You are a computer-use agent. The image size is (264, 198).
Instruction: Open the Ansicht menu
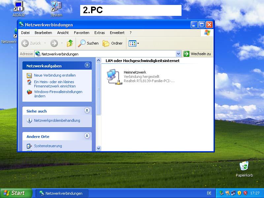63,33
